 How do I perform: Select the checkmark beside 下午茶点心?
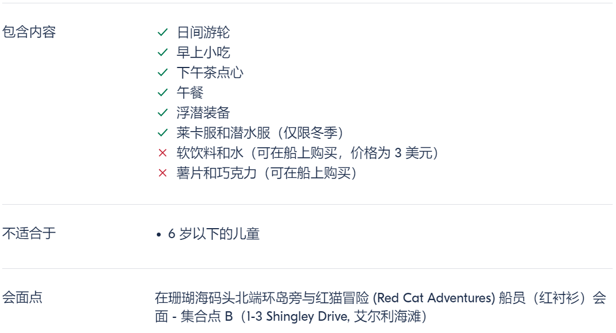162,73
